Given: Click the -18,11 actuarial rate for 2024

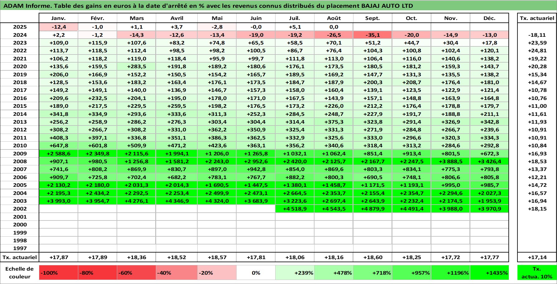Looking at the screenshot, I should coord(537,35).
